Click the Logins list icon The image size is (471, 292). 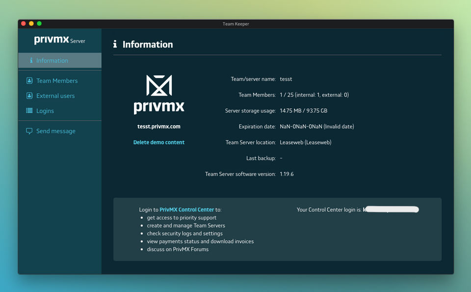tap(29, 110)
